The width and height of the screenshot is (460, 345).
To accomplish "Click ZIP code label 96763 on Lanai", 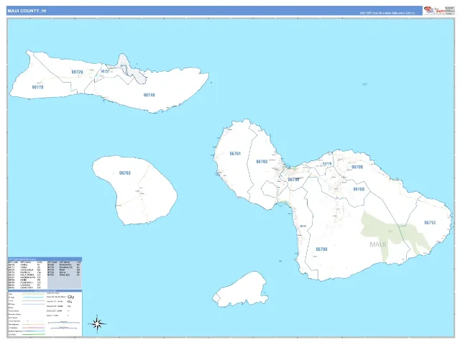I will point(124,172).
